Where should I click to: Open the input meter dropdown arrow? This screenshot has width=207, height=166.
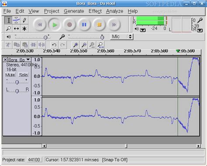200,30
